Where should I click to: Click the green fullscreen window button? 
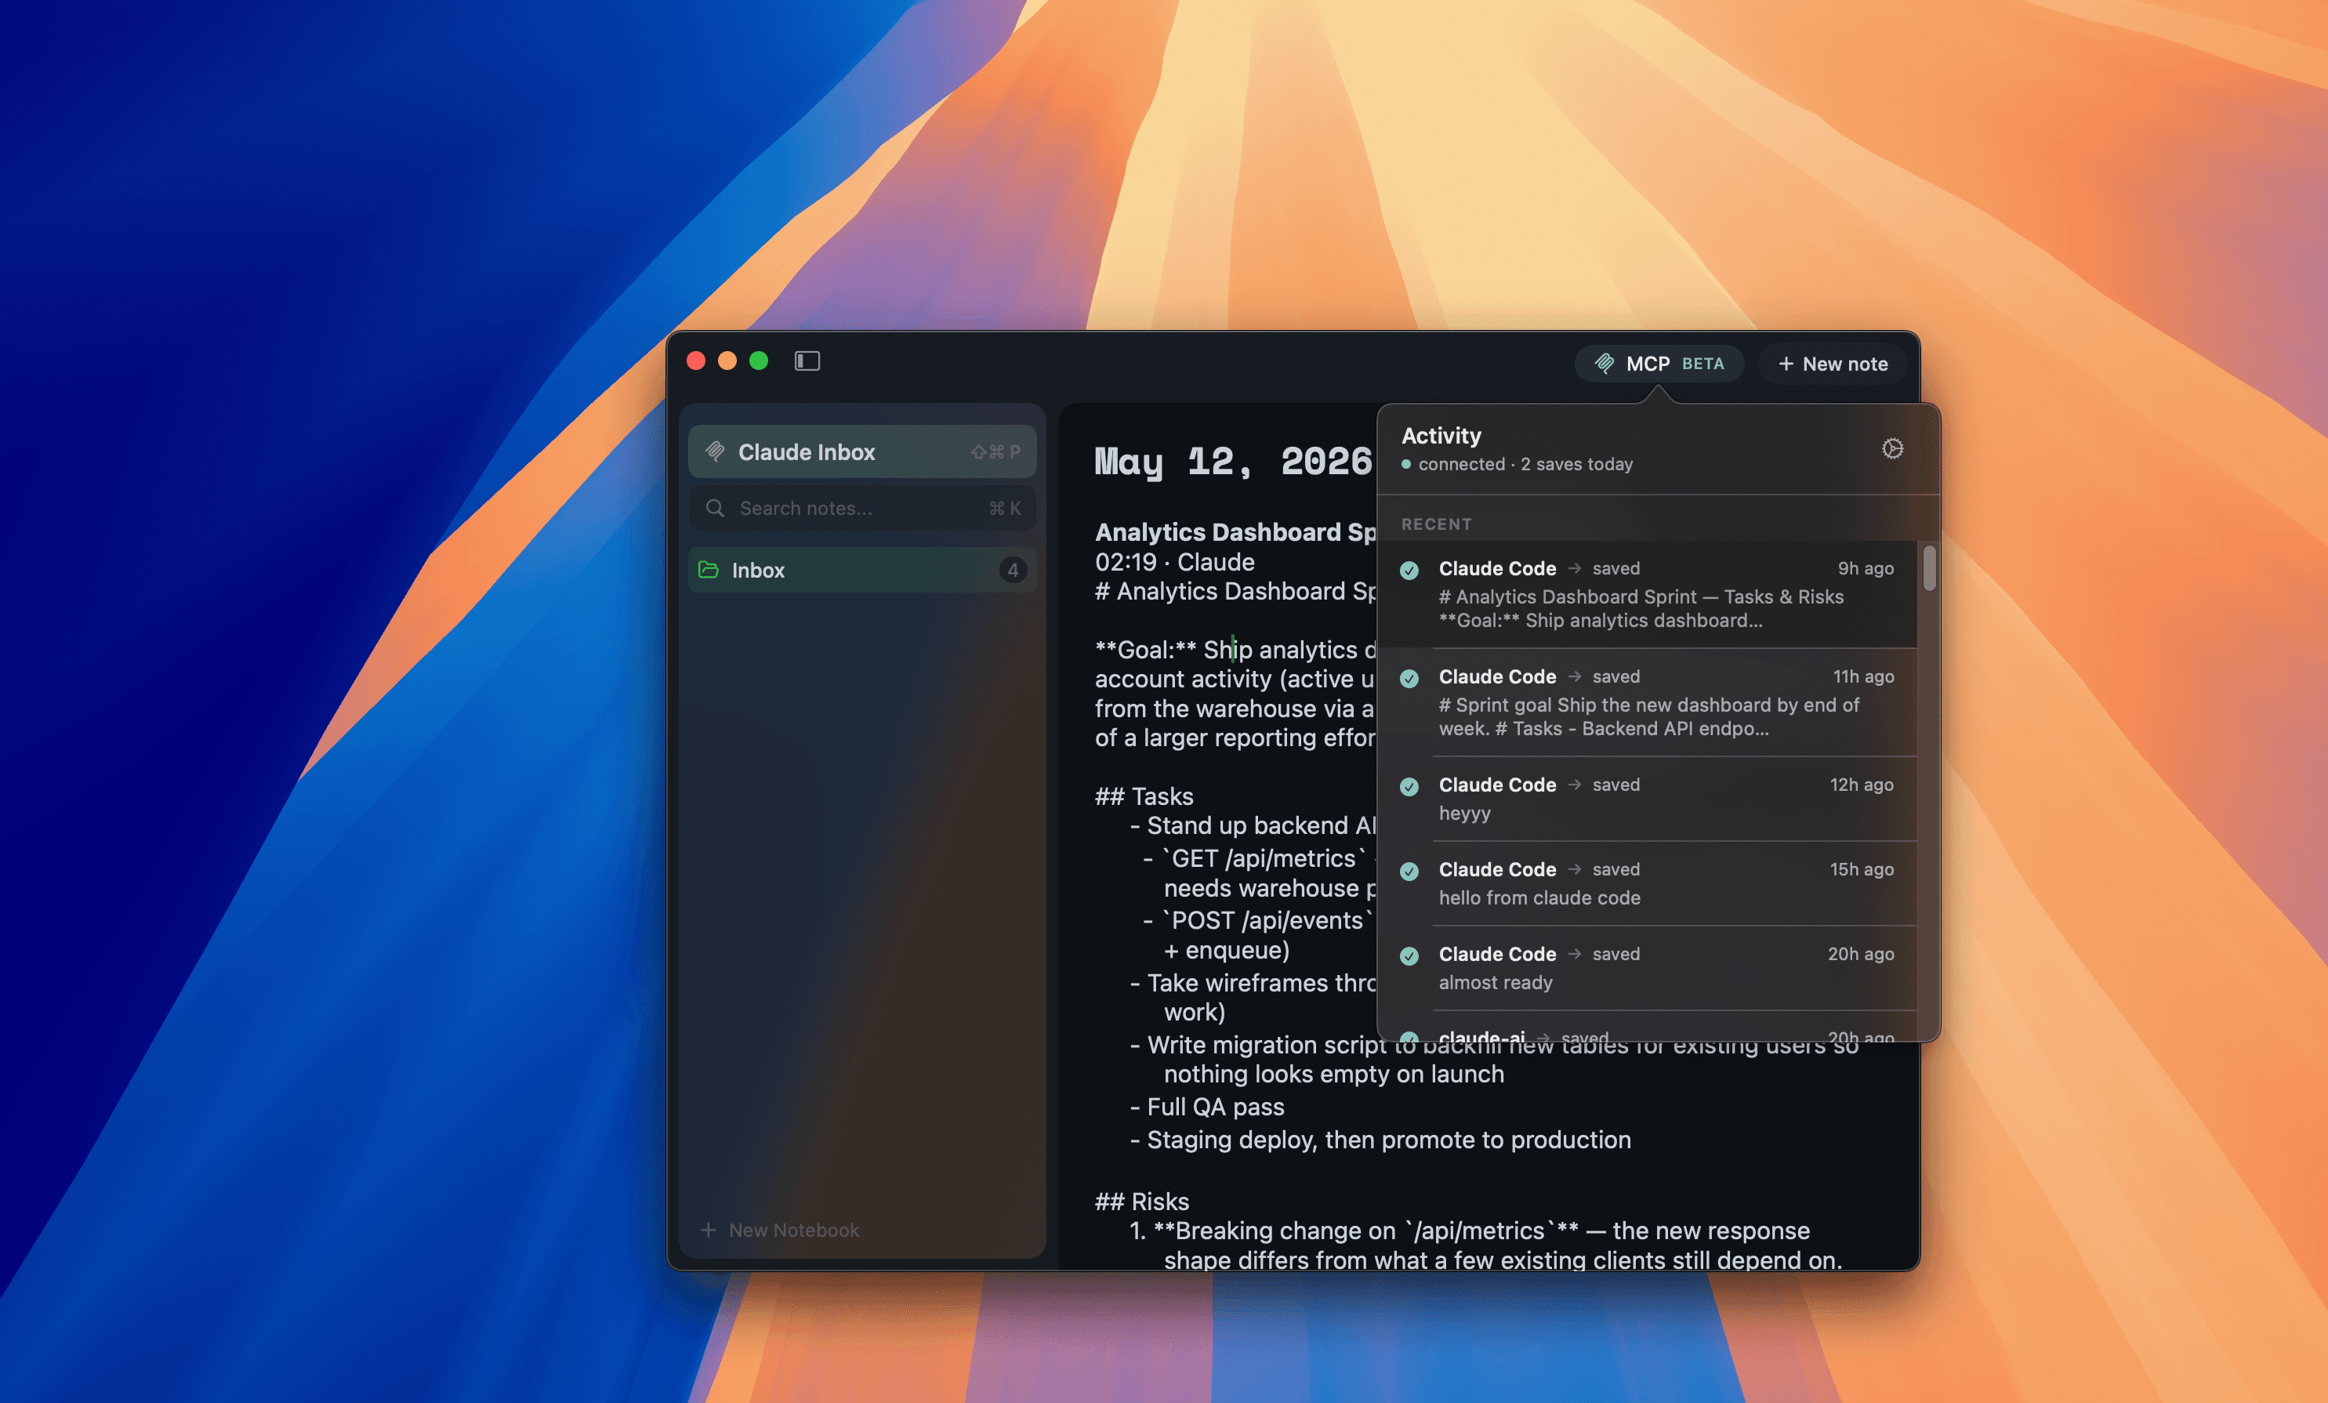759,361
